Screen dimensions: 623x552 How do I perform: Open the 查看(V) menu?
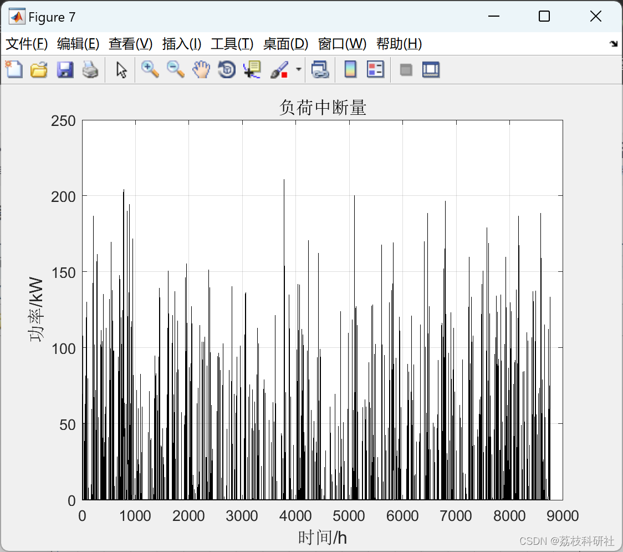tap(131, 44)
